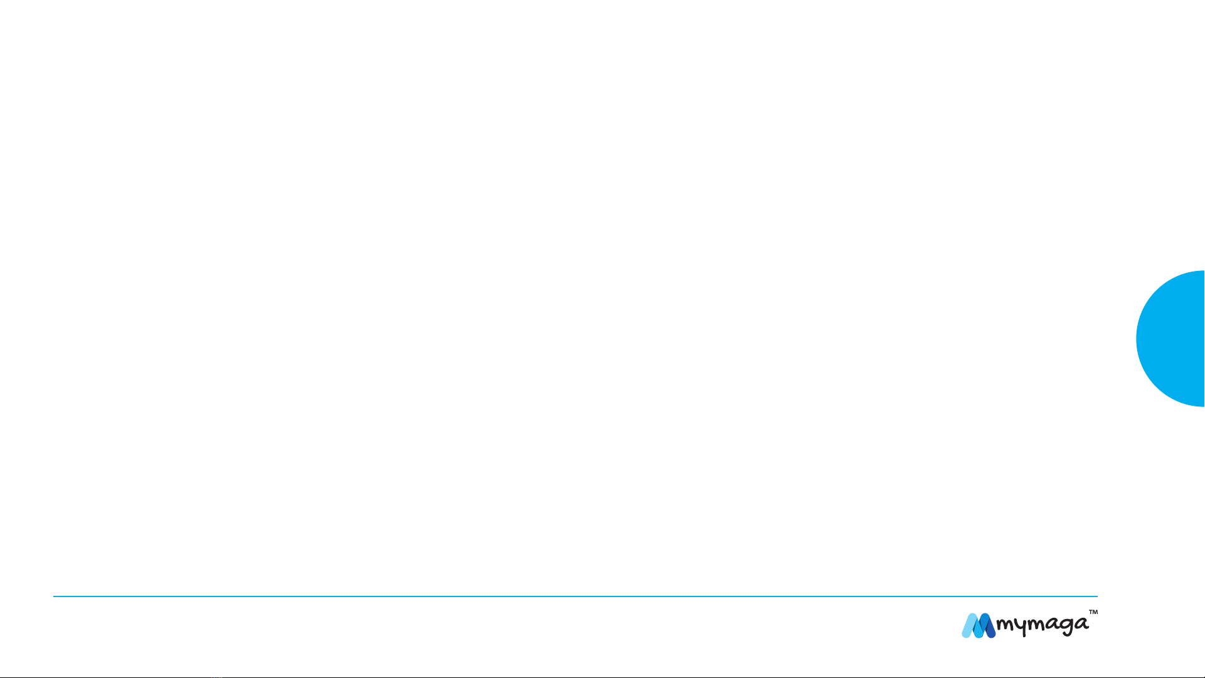The height and width of the screenshot is (678, 1205).
Task: Click the light-blue left stroke of the logo
Action: coord(969,627)
